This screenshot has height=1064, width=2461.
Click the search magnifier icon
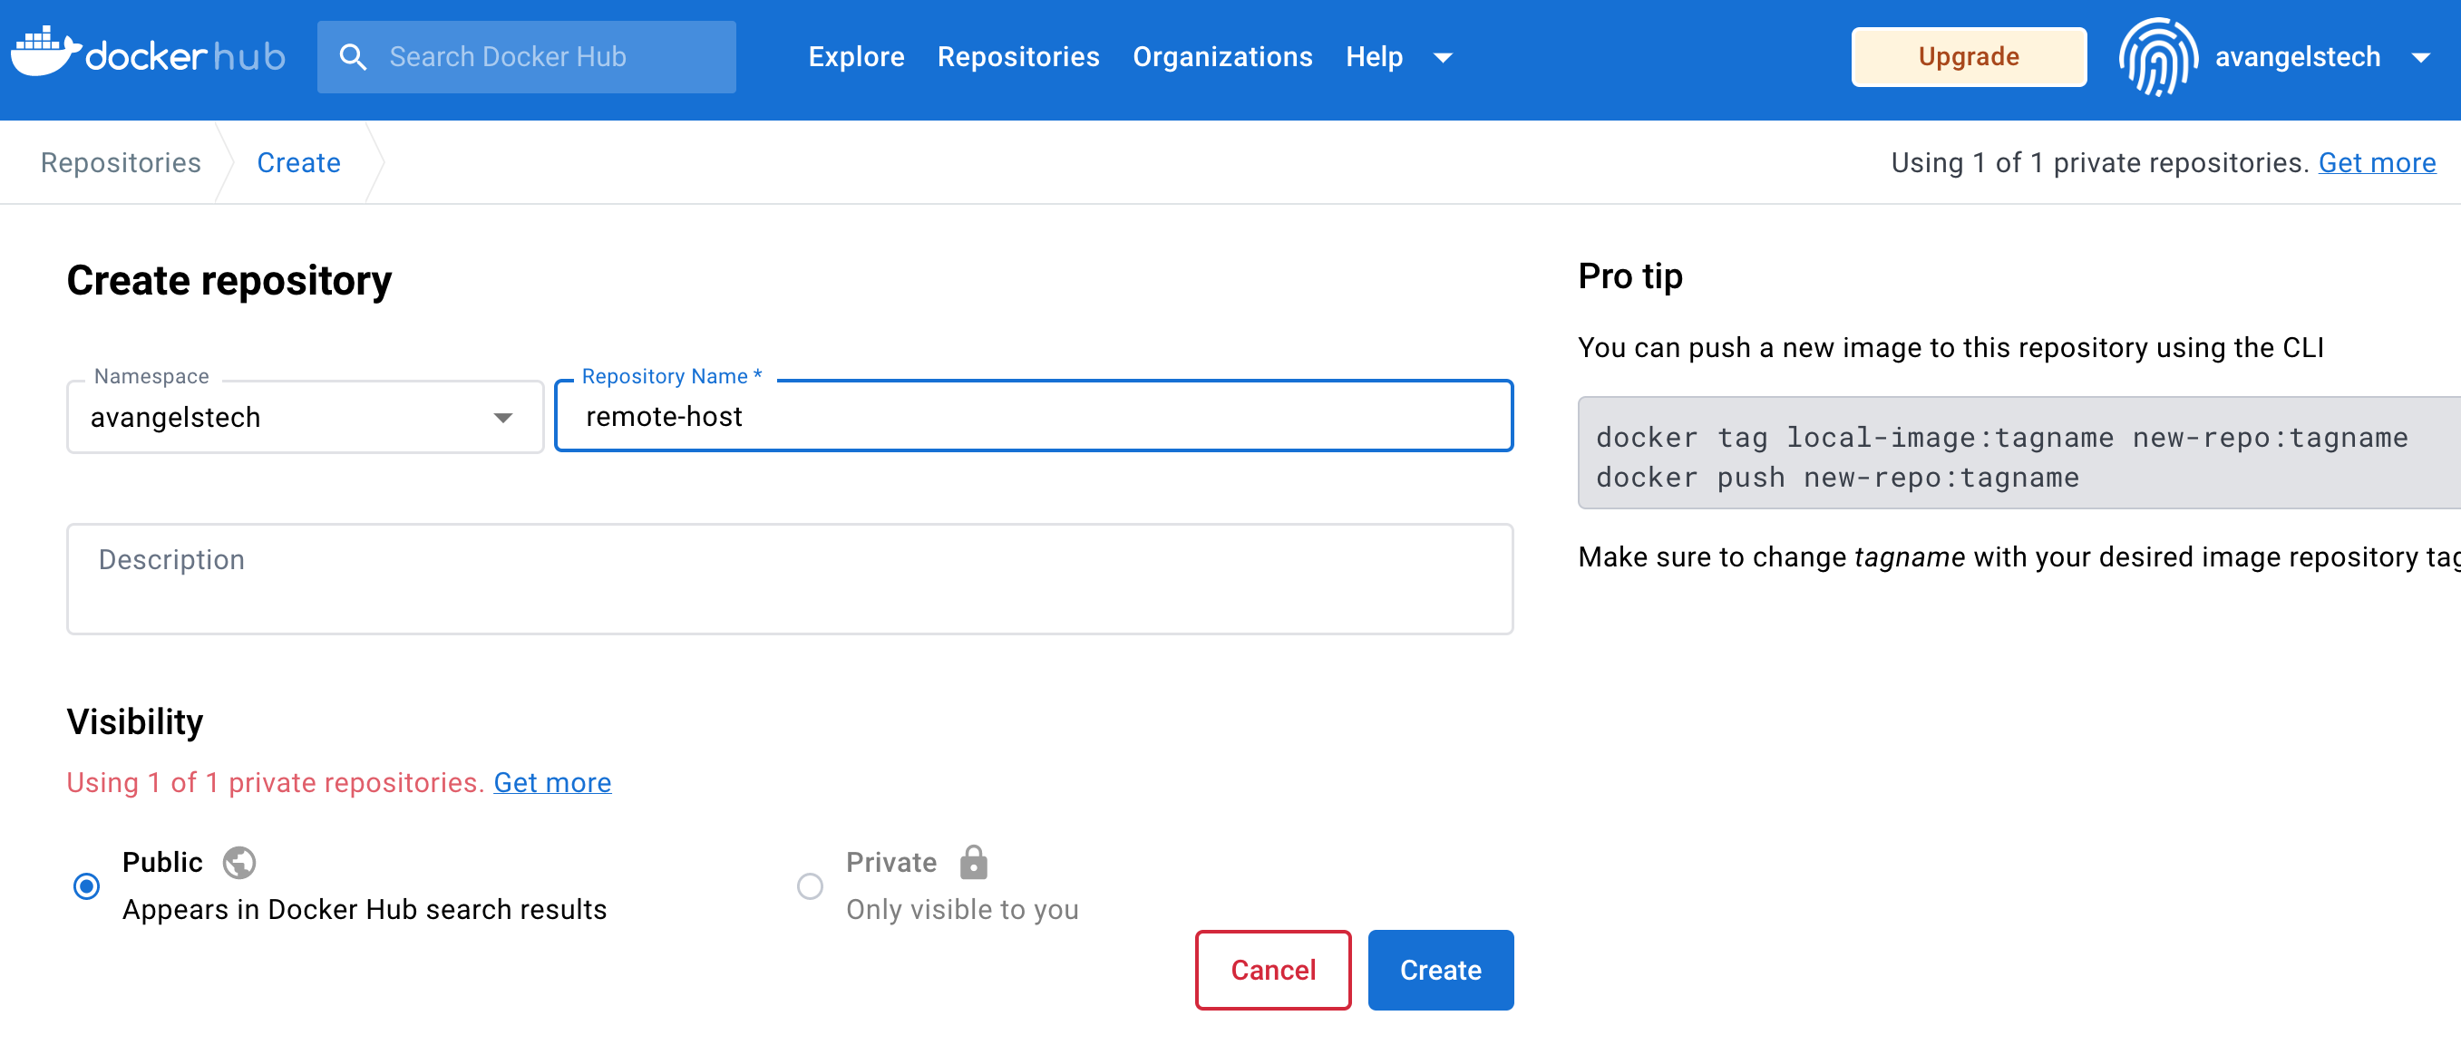pyautogui.click(x=353, y=57)
